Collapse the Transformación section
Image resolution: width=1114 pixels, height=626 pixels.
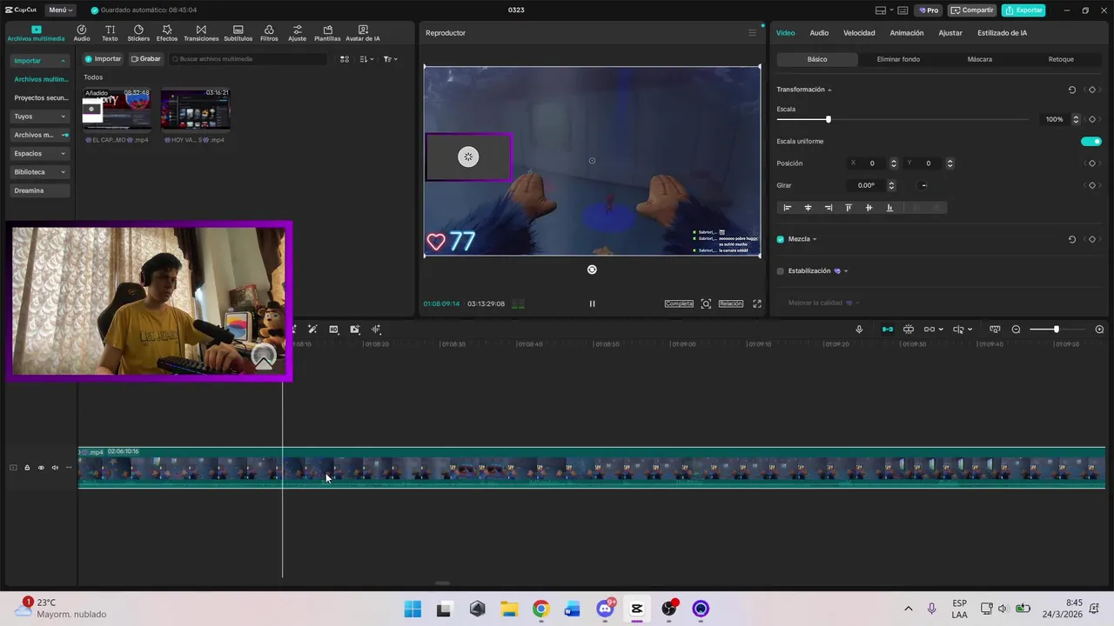point(829,90)
